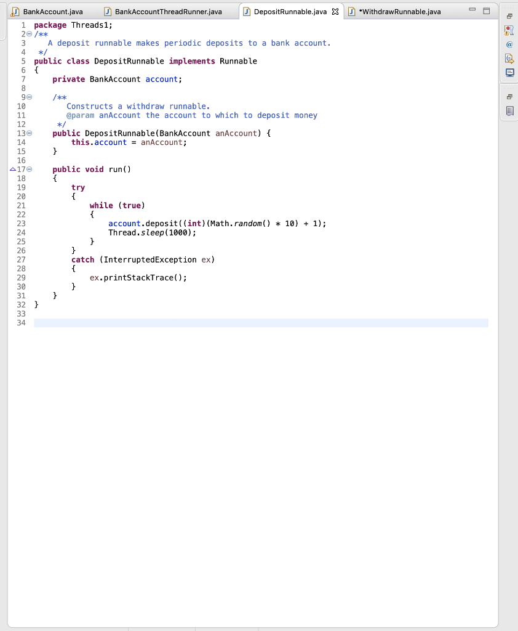Click the red-dot Tasks view icon
Viewport: 518px width, 631px height.
pos(510,30)
